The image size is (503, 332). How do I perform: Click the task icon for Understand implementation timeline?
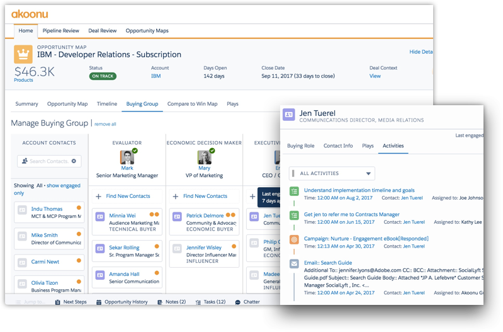pos(294,192)
